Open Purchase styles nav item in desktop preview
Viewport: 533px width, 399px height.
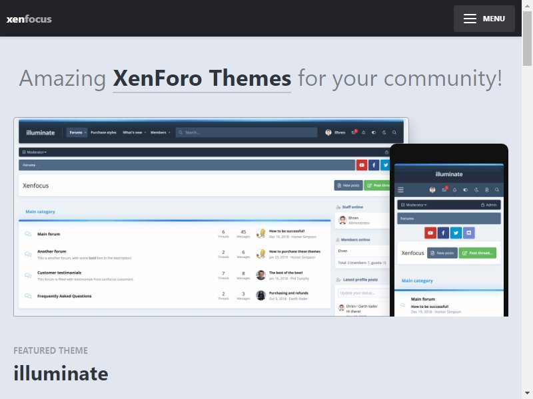(x=103, y=132)
